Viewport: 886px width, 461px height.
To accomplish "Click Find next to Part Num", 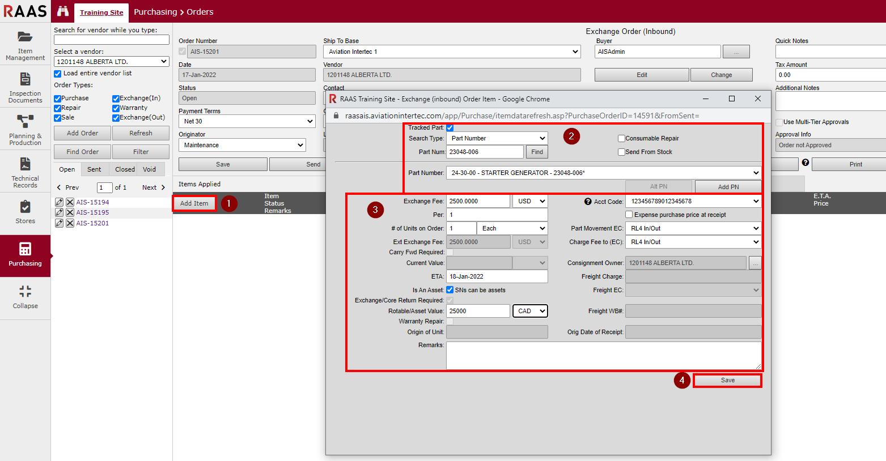I will pyautogui.click(x=537, y=152).
